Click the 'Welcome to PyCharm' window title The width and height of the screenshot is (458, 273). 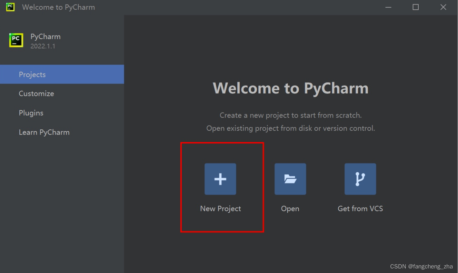tap(58, 7)
